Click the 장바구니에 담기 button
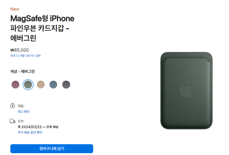Image resolution: width=229 pixels, height=155 pixels. [x=52, y=149]
